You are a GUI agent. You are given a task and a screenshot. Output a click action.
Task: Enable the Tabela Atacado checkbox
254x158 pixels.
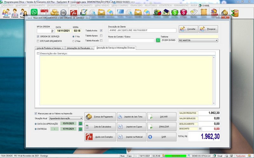[101, 41]
